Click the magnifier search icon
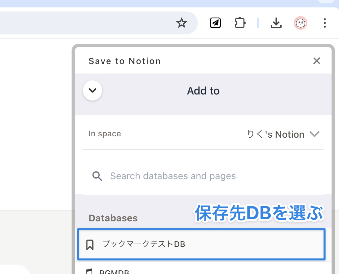The width and height of the screenshot is (339, 274). pyautogui.click(x=97, y=176)
